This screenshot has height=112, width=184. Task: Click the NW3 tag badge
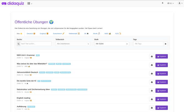[38, 55]
